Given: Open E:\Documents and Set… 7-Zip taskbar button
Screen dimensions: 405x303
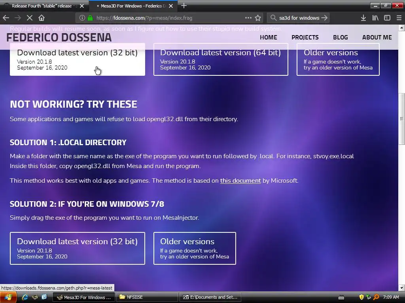Looking at the screenshot, I should pos(210,297).
